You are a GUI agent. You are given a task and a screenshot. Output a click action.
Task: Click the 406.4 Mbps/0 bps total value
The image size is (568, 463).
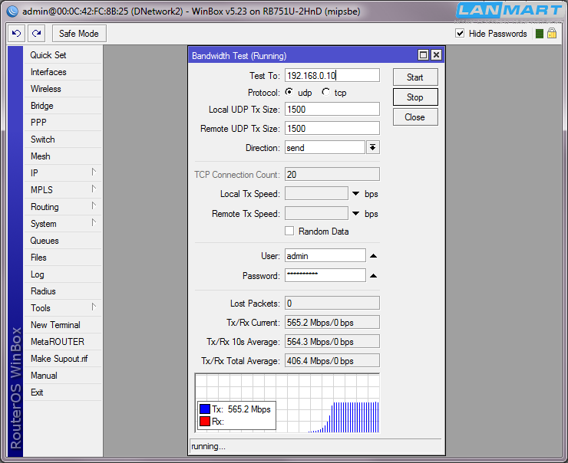[x=332, y=360]
